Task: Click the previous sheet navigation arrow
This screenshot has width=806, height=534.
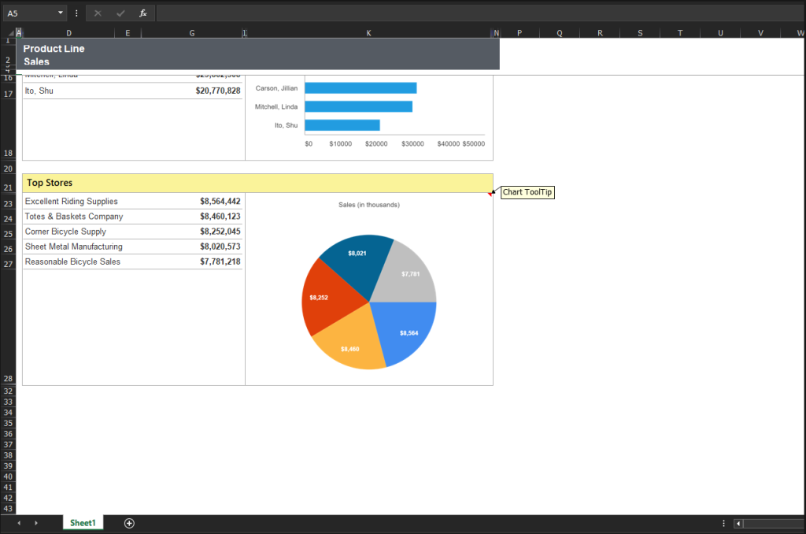Action: [19, 523]
